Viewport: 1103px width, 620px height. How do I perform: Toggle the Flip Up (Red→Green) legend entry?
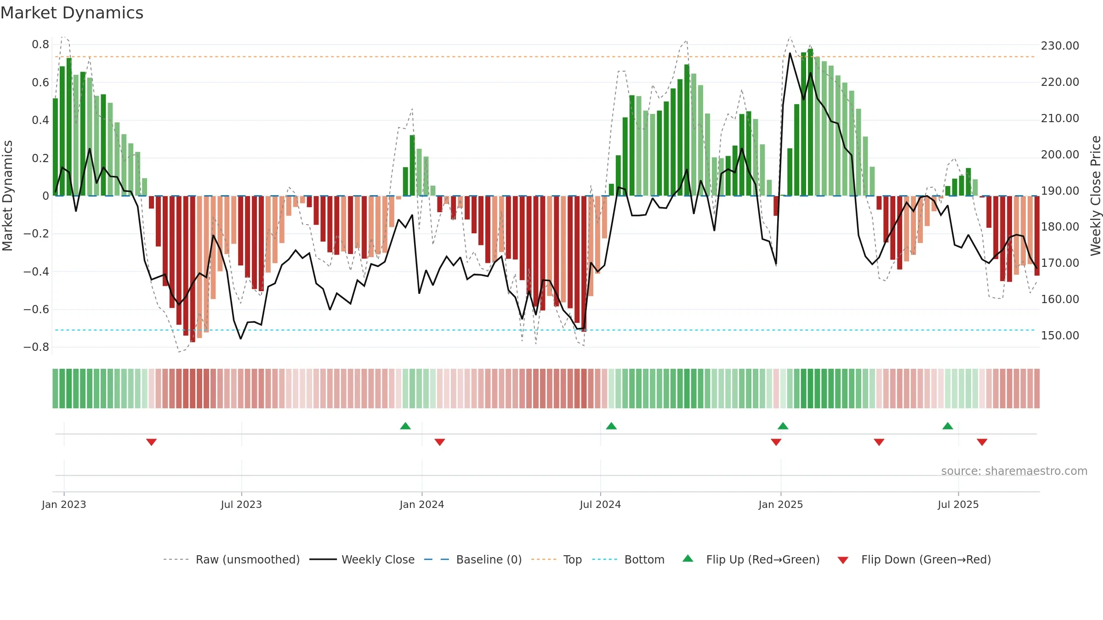click(751, 559)
